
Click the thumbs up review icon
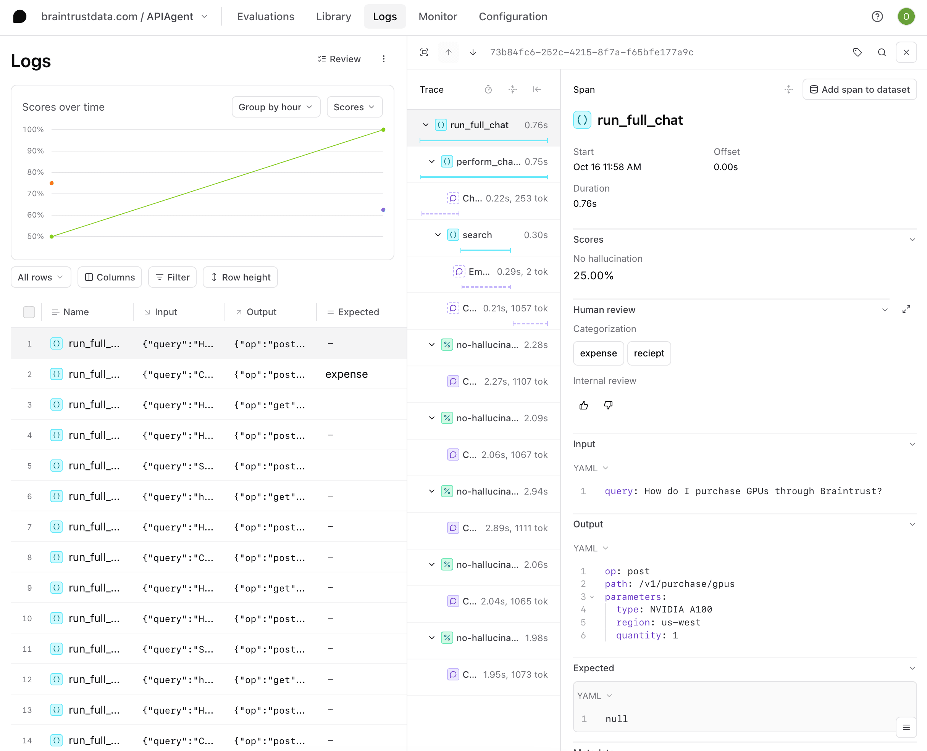coord(583,405)
